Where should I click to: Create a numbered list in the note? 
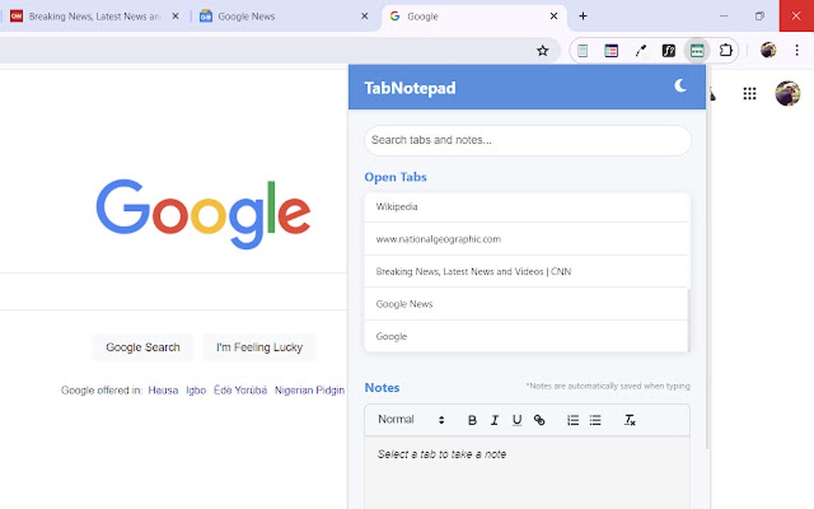click(x=572, y=420)
